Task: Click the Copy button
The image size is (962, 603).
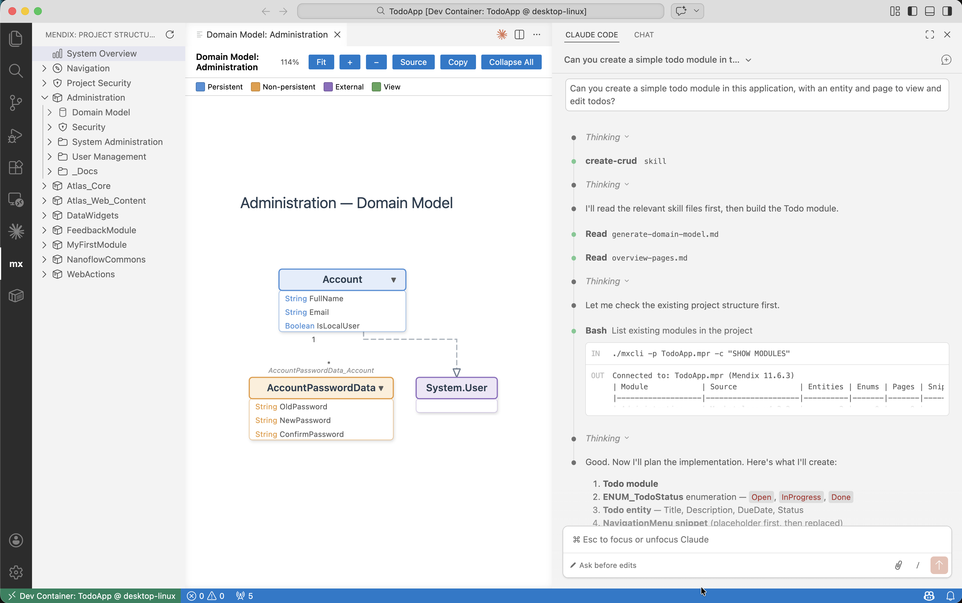Action: click(x=458, y=62)
